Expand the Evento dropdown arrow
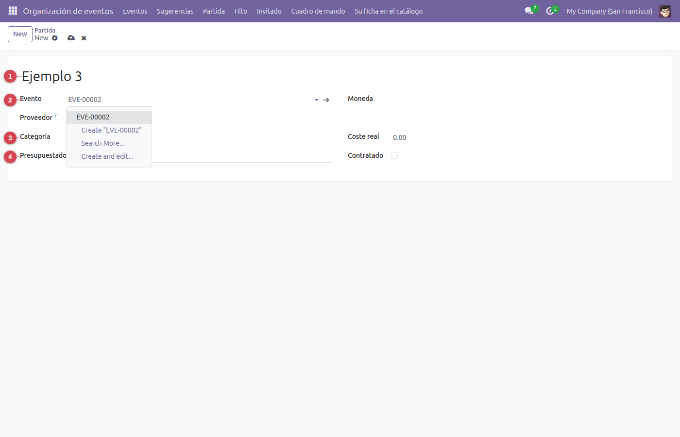680x437 pixels. (x=317, y=100)
